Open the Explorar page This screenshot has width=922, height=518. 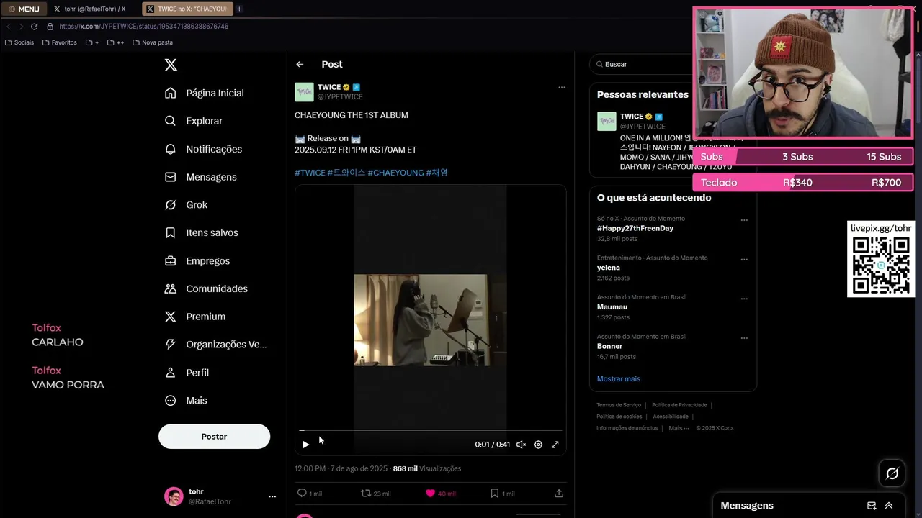point(194,121)
